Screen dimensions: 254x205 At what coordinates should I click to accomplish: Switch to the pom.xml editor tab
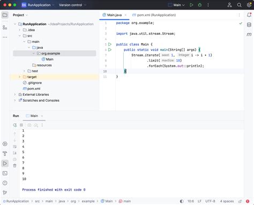(x=154, y=15)
